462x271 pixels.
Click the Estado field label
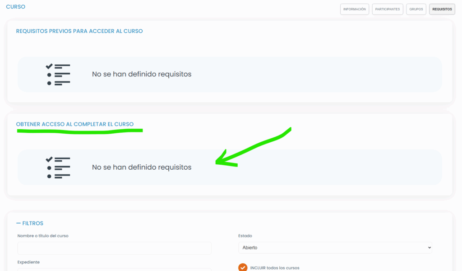coord(245,235)
